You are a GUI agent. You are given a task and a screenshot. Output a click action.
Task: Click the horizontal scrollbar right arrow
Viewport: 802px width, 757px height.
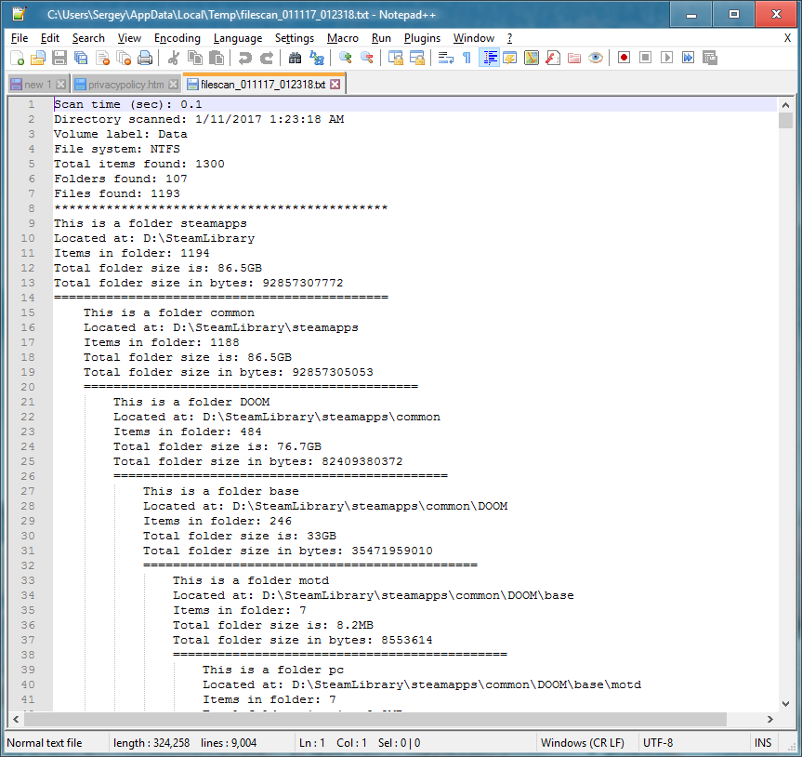(x=770, y=719)
